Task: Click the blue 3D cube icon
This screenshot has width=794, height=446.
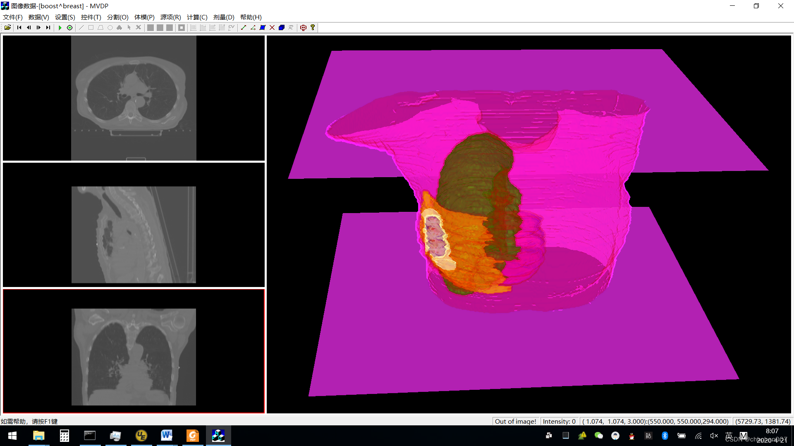Action: point(282,28)
